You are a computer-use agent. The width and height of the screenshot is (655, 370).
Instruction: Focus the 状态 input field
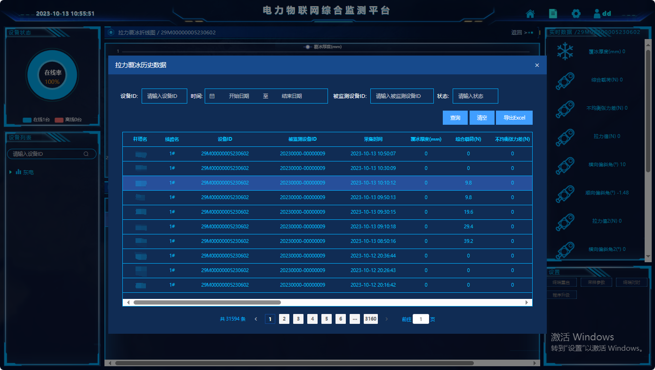coord(475,96)
